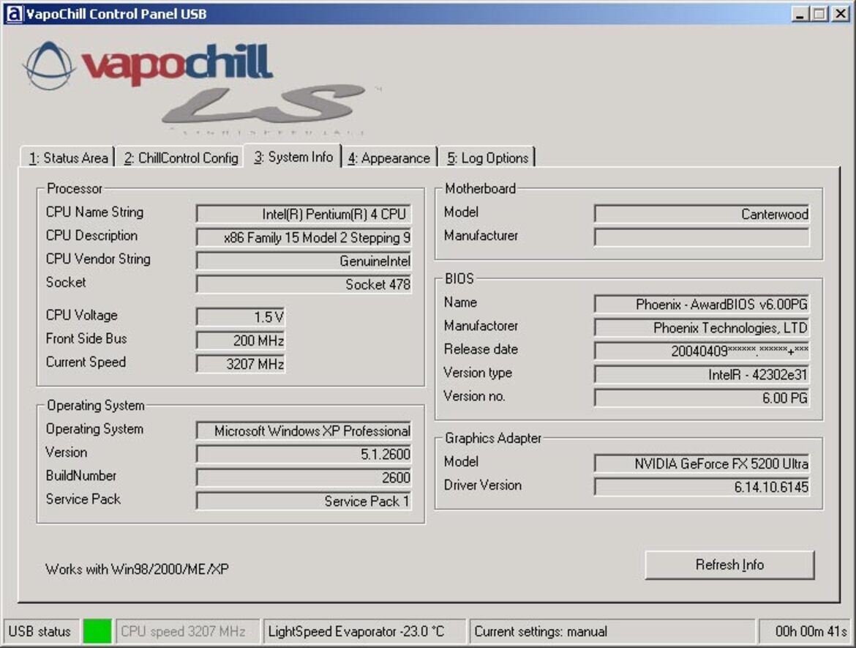
Task: Click the Front Side Bus label
Action: (86, 339)
